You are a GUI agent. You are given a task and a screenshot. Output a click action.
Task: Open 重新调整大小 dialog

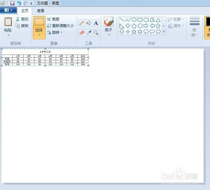pyautogui.click(x=61, y=26)
